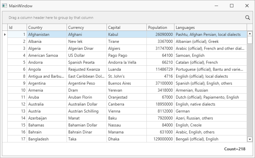Select the Antigua and Barbu... cell

pyautogui.click(x=47, y=76)
